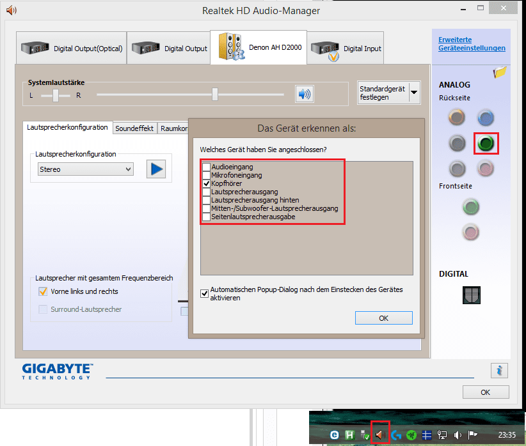This screenshot has height=446, width=526.
Task: Check the Seitenlautsprecherausgabe option
Action: 206,217
